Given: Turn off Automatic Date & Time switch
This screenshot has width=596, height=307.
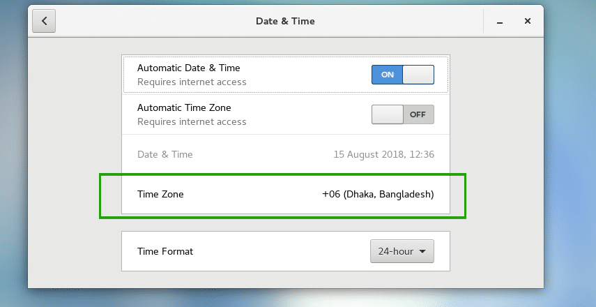Looking at the screenshot, I should [402, 75].
